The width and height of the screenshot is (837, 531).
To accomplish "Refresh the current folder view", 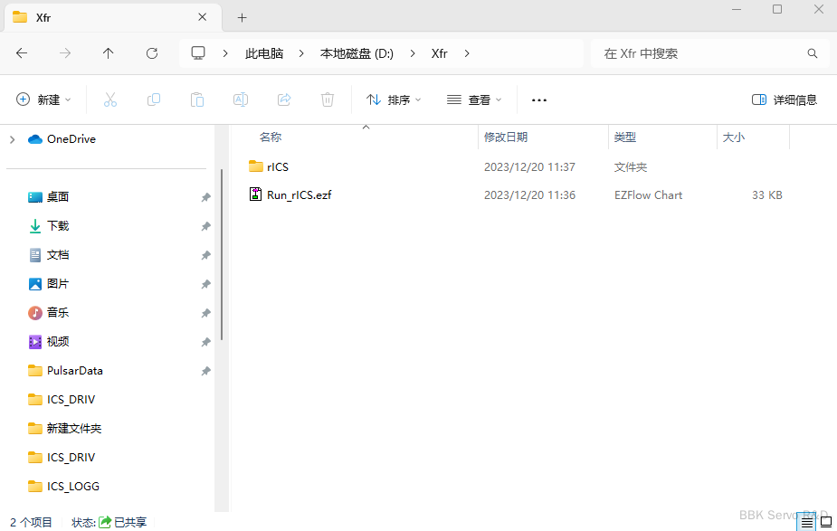I will (x=152, y=53).
